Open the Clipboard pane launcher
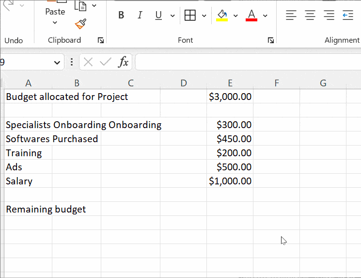Viewport: 361px width, 278px height. [100, 41]
